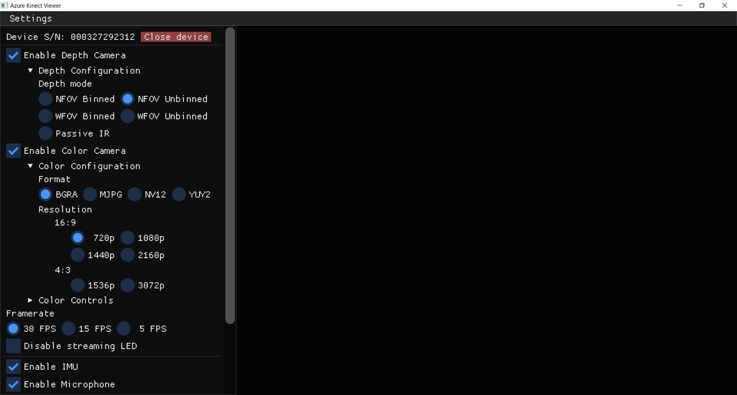Screen dimensions: 737x395
Task: Click the Device S/N 000327292312 text
Action: click(71, 37)
